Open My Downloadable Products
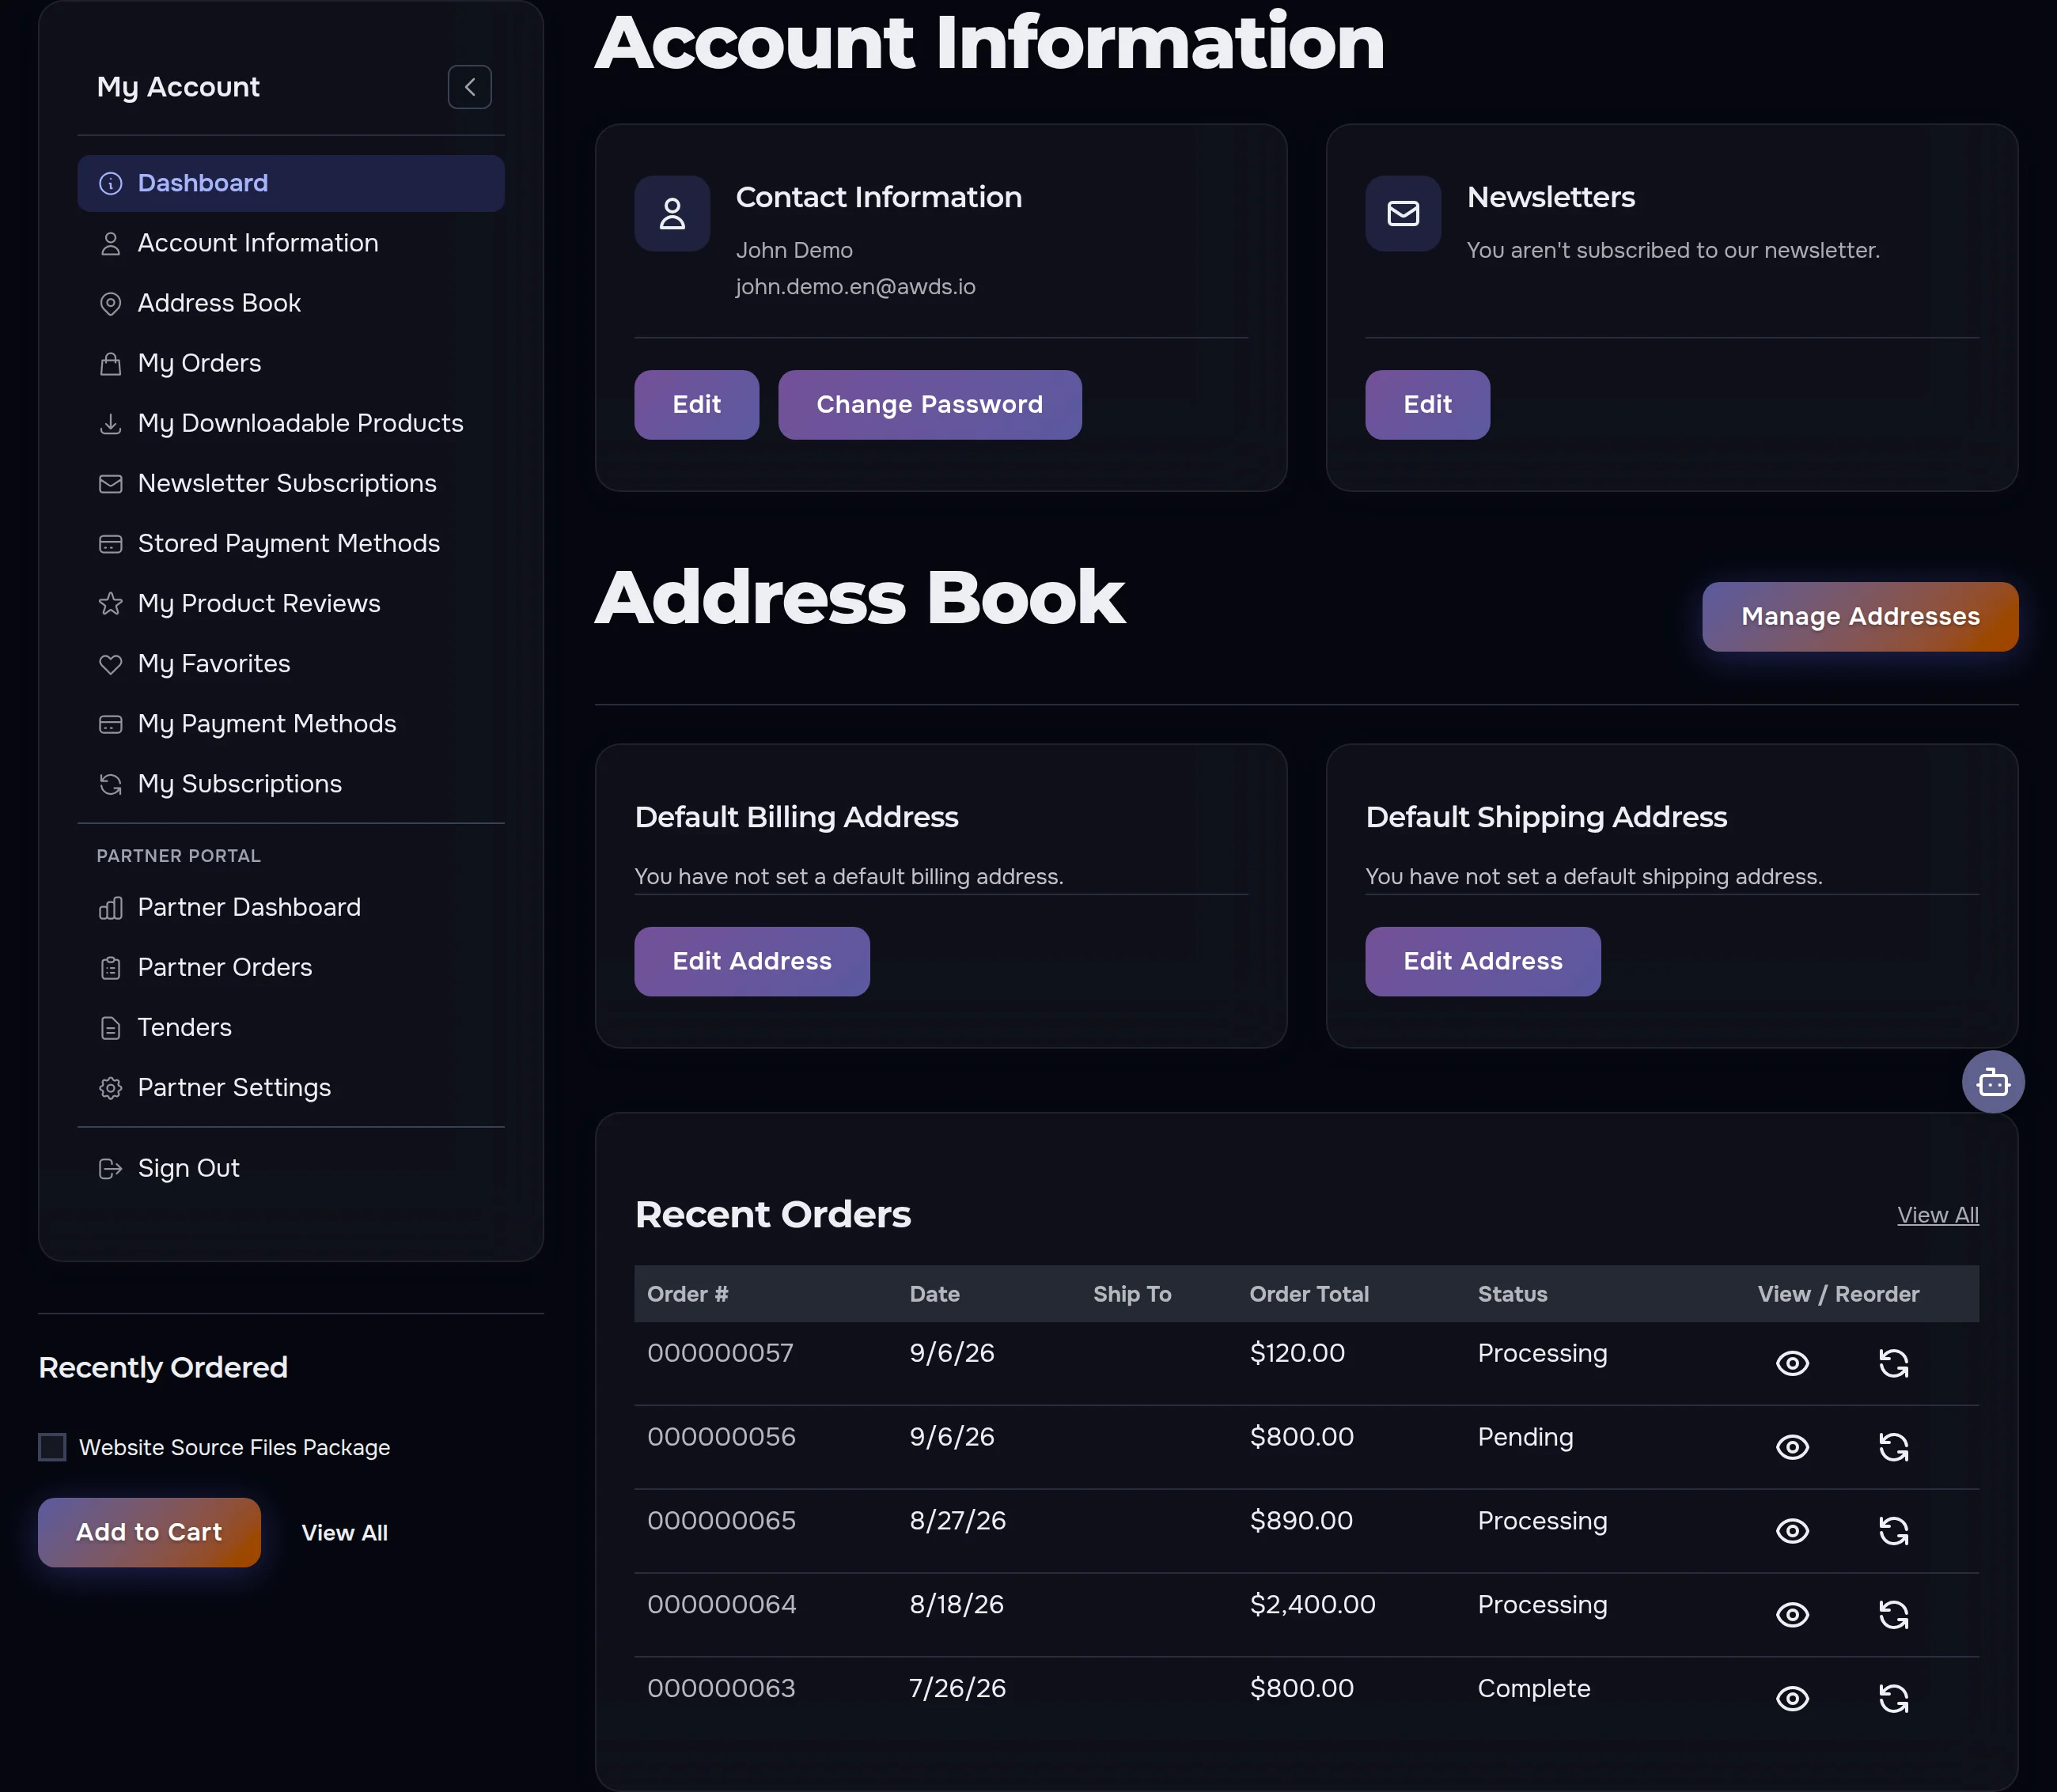 click(x=290, y=423)
